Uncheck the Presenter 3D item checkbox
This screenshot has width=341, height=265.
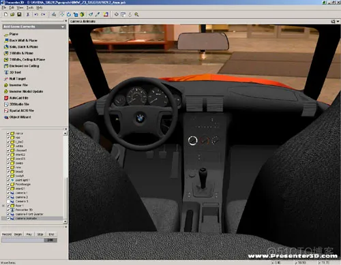coord(8,210)
